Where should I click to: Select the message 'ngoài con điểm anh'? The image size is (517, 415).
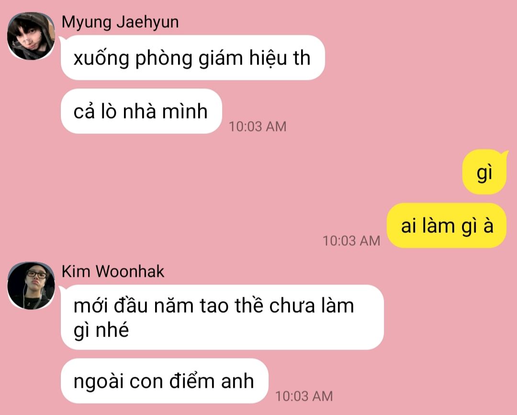click(x=165, y=381)
